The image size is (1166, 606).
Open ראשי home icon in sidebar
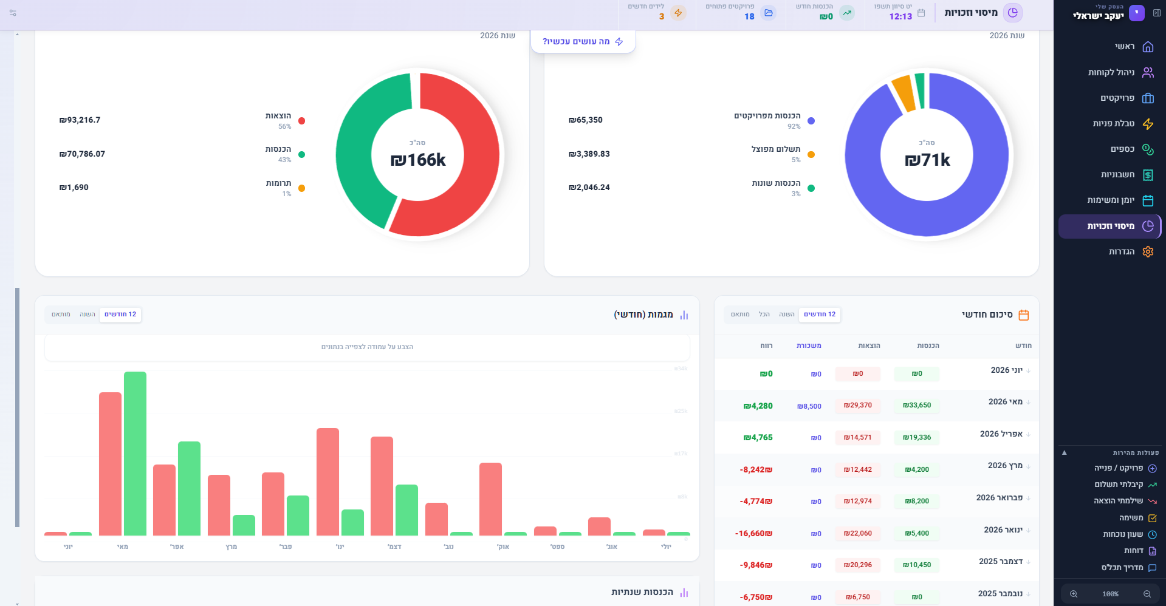(1148, 47)
